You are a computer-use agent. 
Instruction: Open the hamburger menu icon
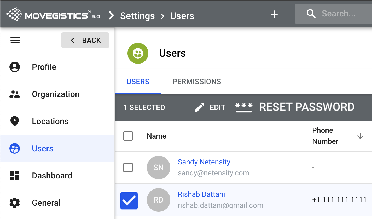[x=15, y=40]
